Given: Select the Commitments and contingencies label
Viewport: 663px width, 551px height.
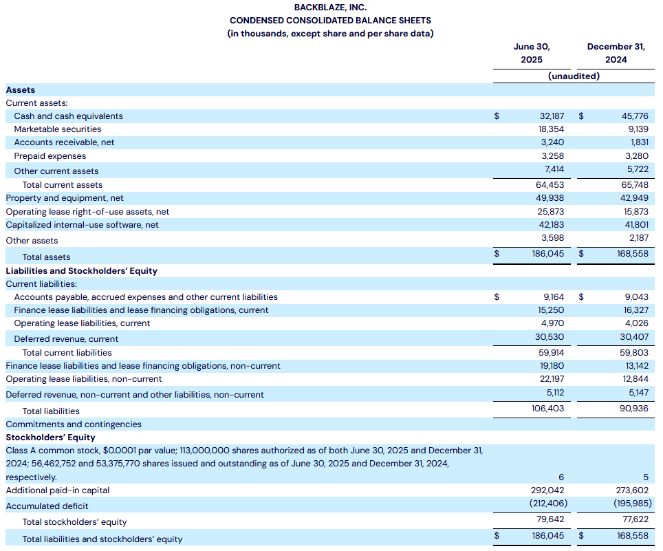Looking at the screenshot, I should (74, 424).
